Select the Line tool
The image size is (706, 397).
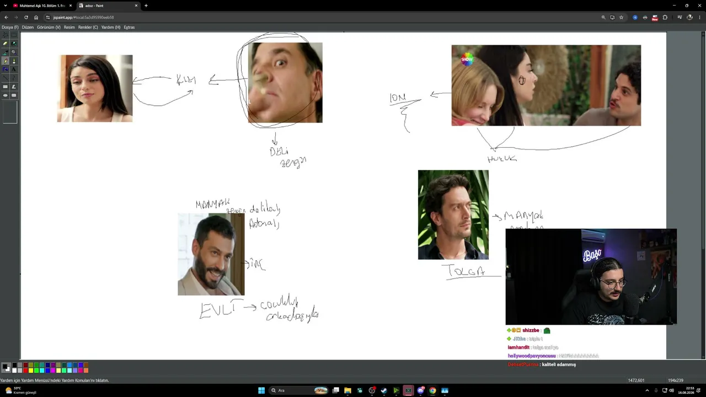click(x=6, y=78)
